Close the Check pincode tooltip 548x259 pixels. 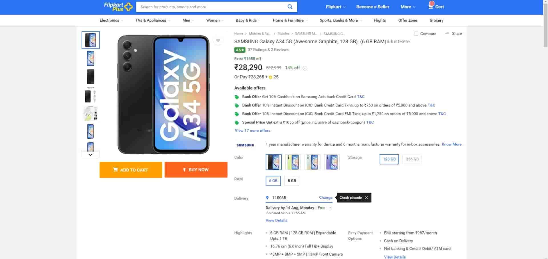(366, 198)
